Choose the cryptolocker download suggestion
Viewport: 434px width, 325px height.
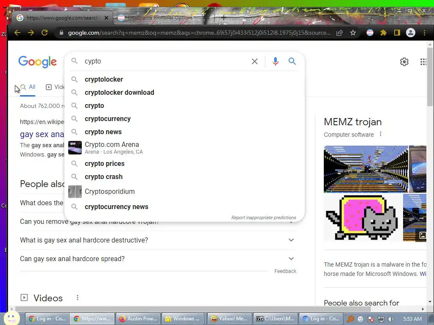pyautogui.click(x=184, y=93)
